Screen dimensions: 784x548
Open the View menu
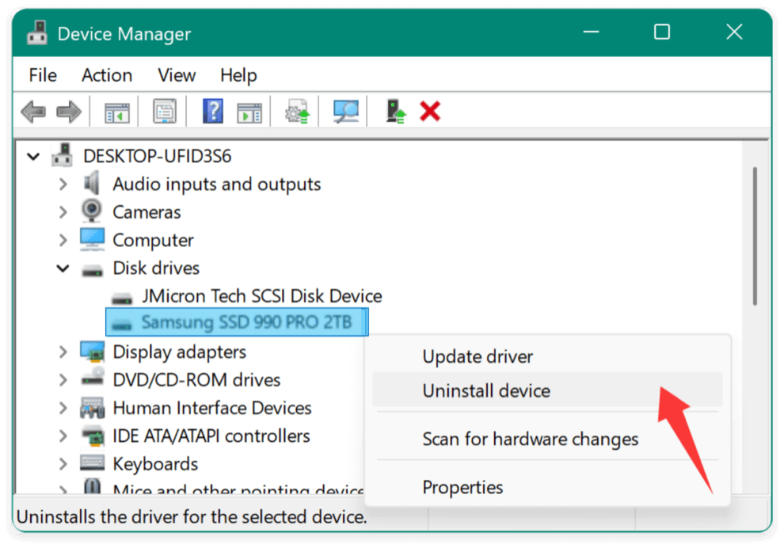[176, 74]
